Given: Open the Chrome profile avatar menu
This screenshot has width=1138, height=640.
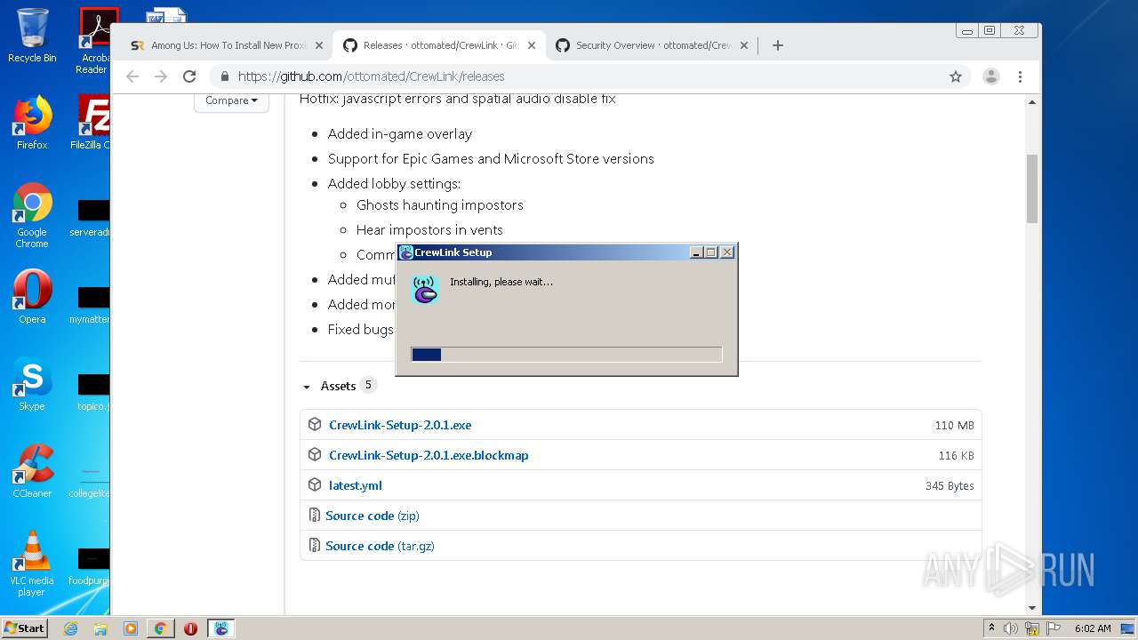Looking at the screenshot, I should tap(991, 76).
